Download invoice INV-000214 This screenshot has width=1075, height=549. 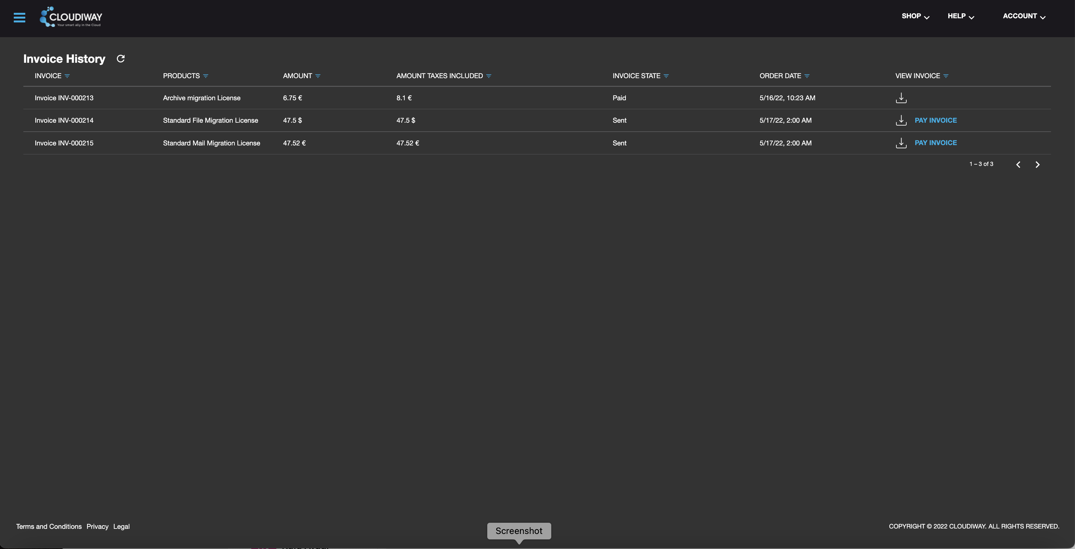(901, 120)
